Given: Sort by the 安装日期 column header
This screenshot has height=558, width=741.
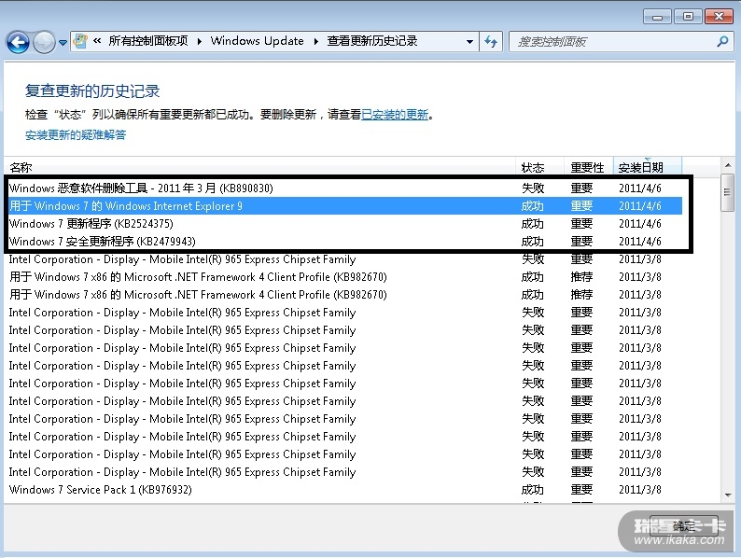Looking at the screenshot, I should 648,167.
